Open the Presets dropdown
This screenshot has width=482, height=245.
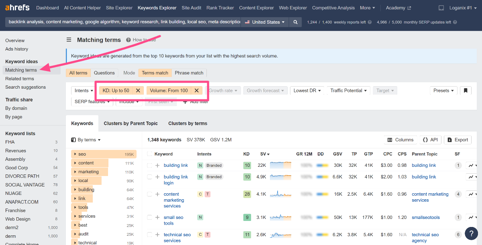point(444,91)
